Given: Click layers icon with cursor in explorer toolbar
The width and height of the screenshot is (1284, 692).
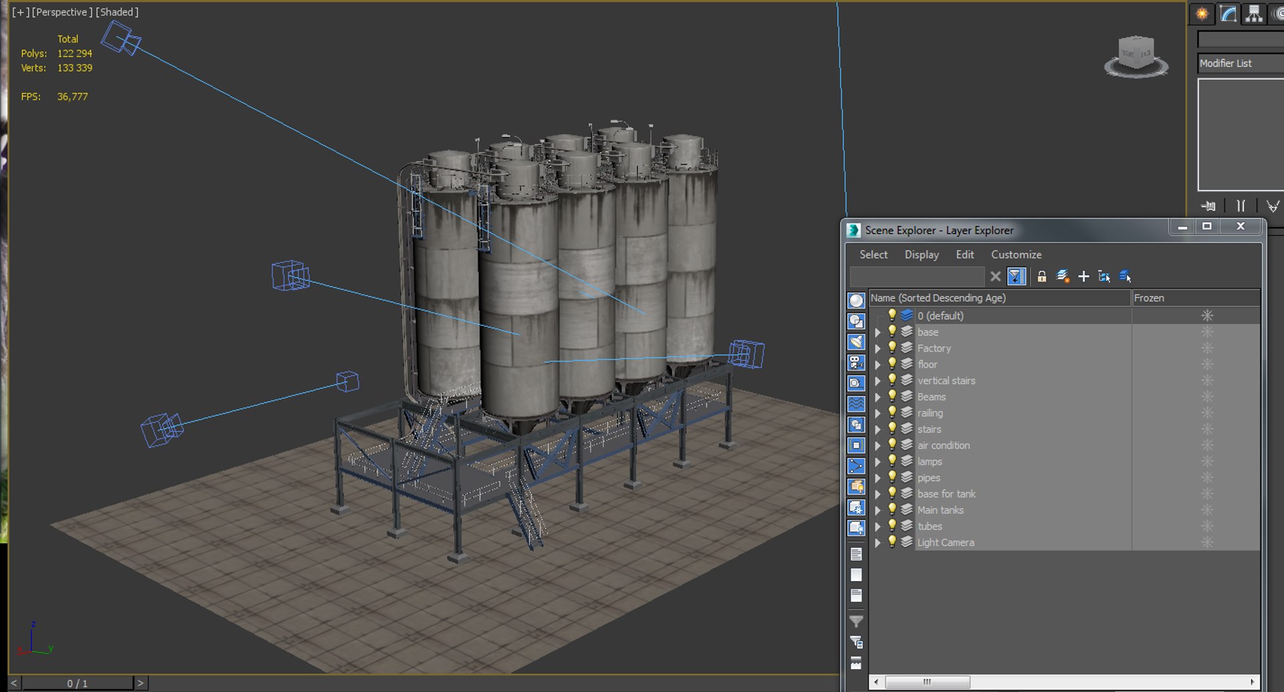Looking at the screenshot, I should click(1126, 276).
